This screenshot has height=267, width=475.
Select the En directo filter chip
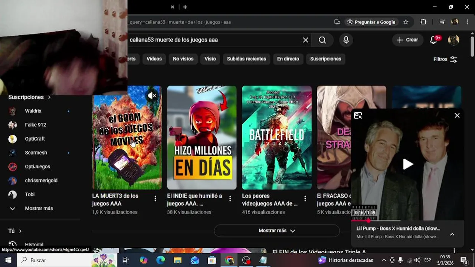tap(288, 59)
